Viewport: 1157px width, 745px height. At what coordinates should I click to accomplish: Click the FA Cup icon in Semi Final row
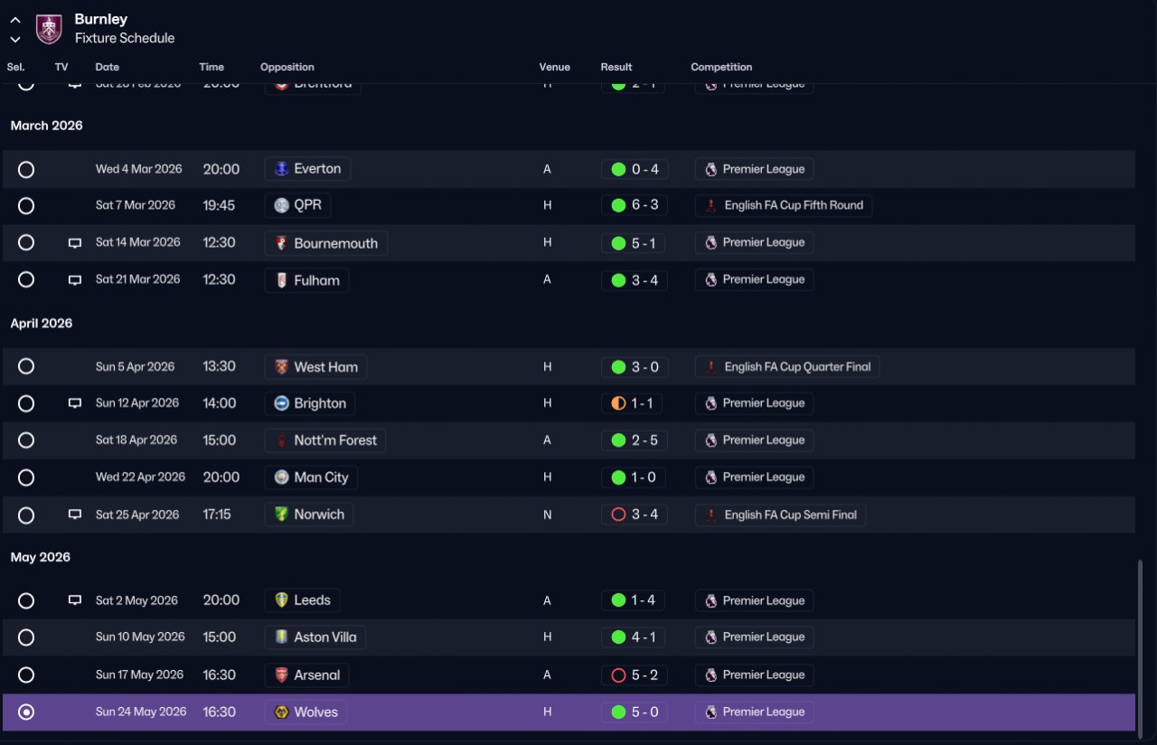click(x=711, y=515)
